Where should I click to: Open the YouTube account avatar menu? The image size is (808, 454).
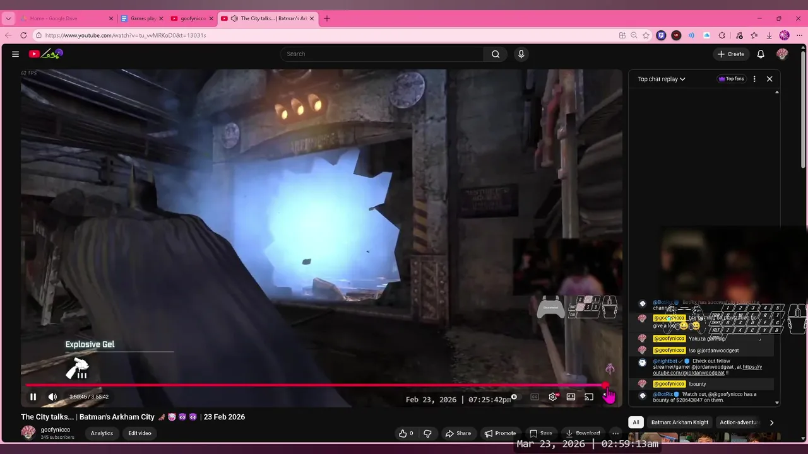782,54
